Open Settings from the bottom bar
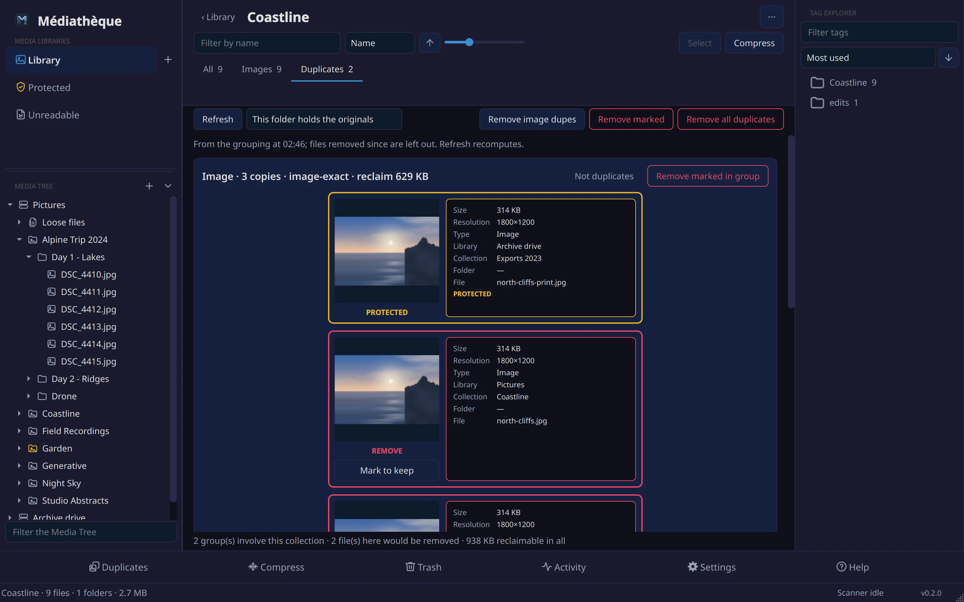 711,567
